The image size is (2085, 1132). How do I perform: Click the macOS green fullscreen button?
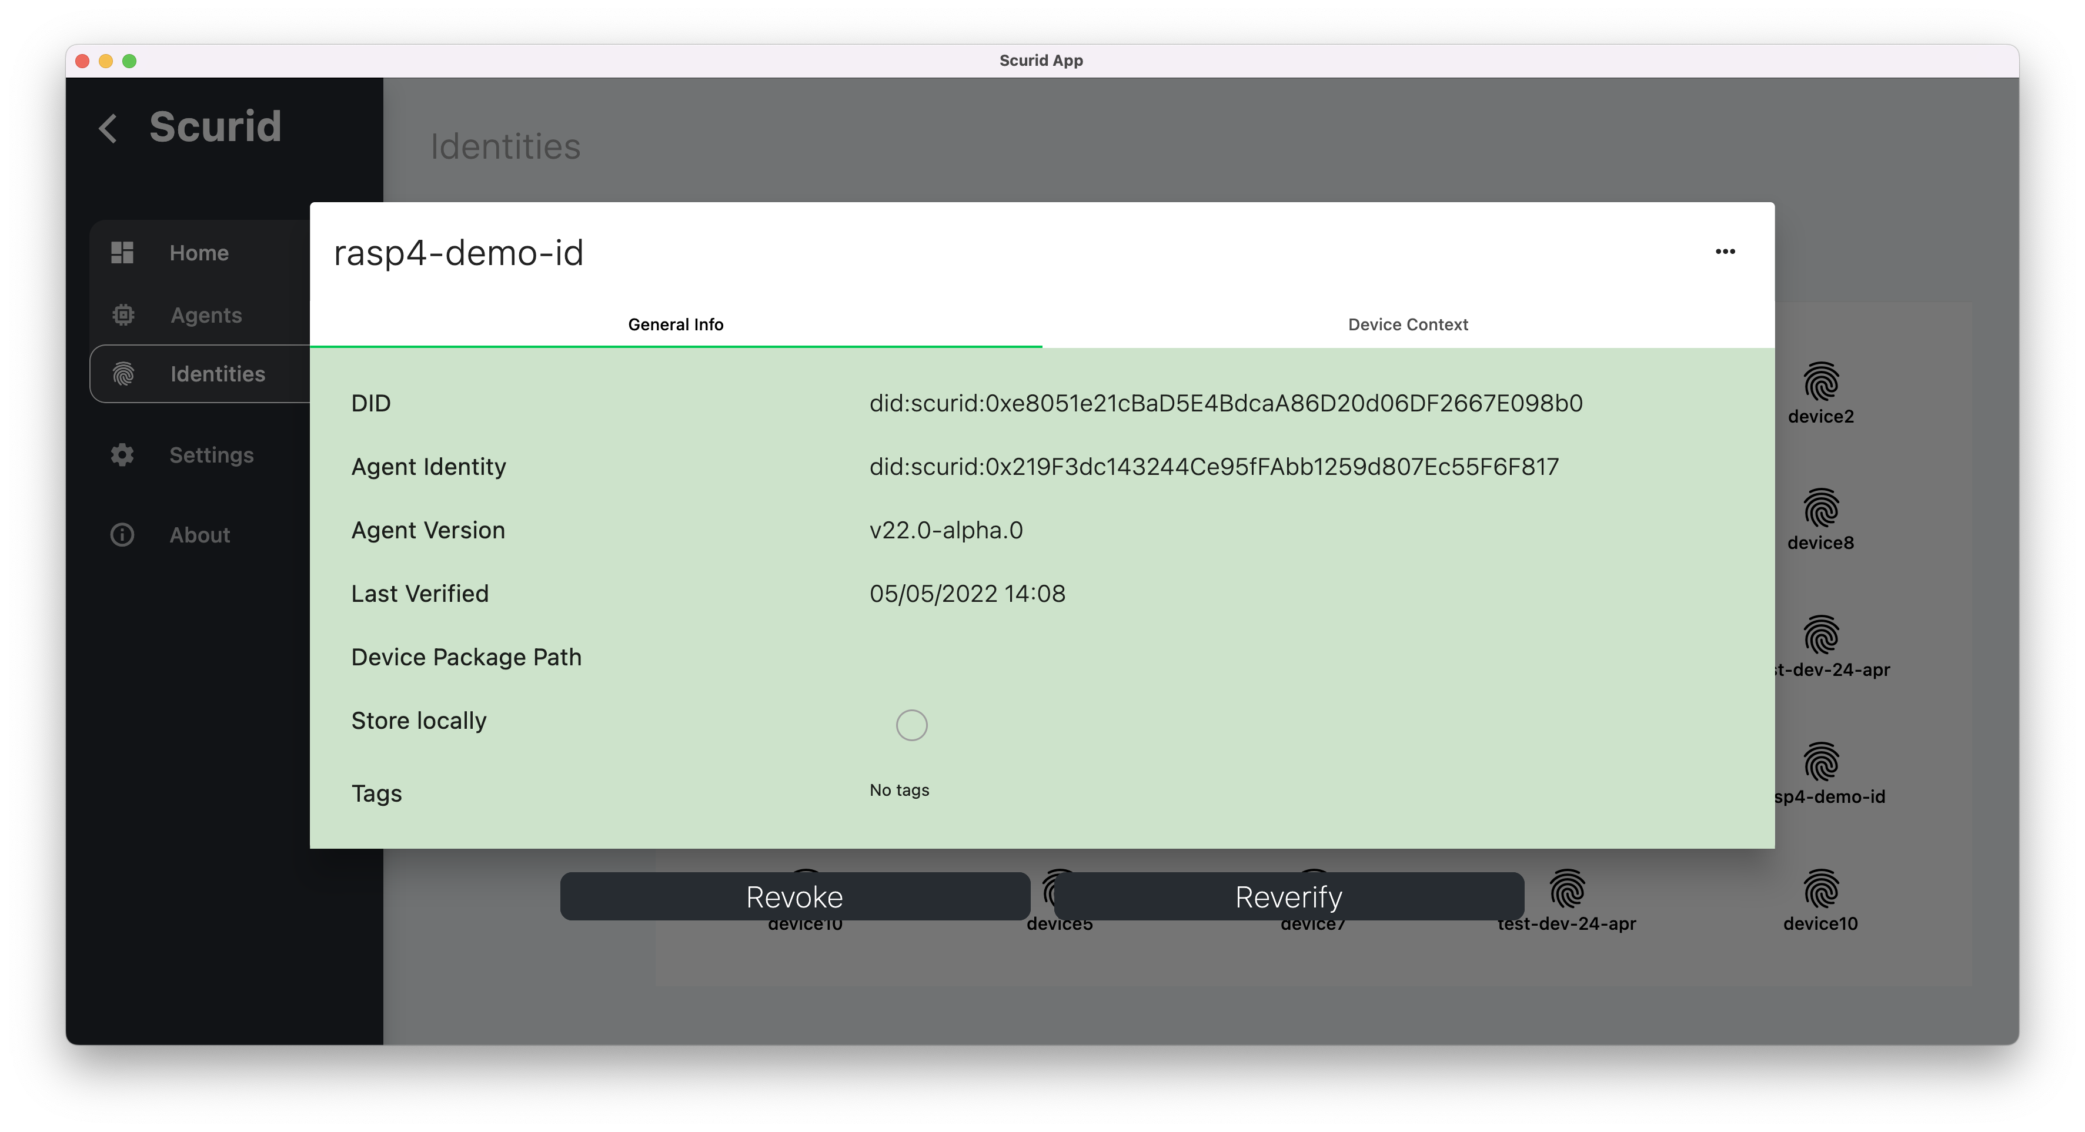pyautogui.click(x=129, y=61)
